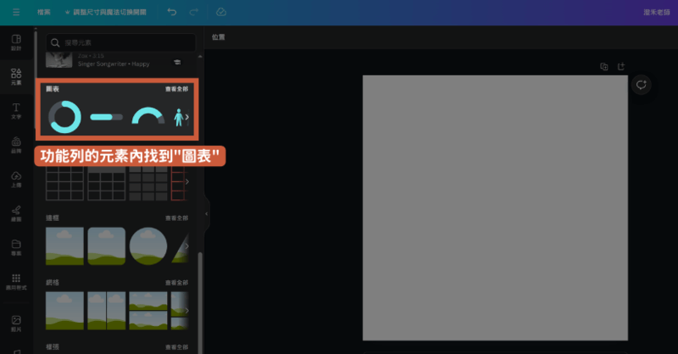The height and width of the screenshot is (354, 678).
Task: Click 查看全部 next to 網格
Action: [x=176, y=282]
